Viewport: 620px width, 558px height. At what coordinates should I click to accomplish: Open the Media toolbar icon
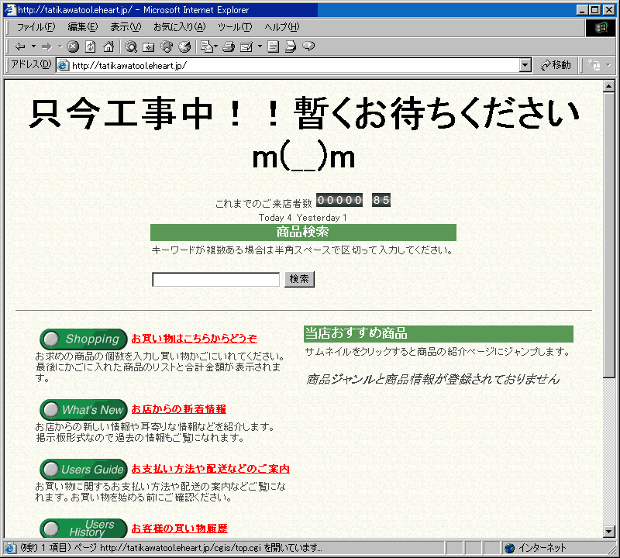point(167,46)
